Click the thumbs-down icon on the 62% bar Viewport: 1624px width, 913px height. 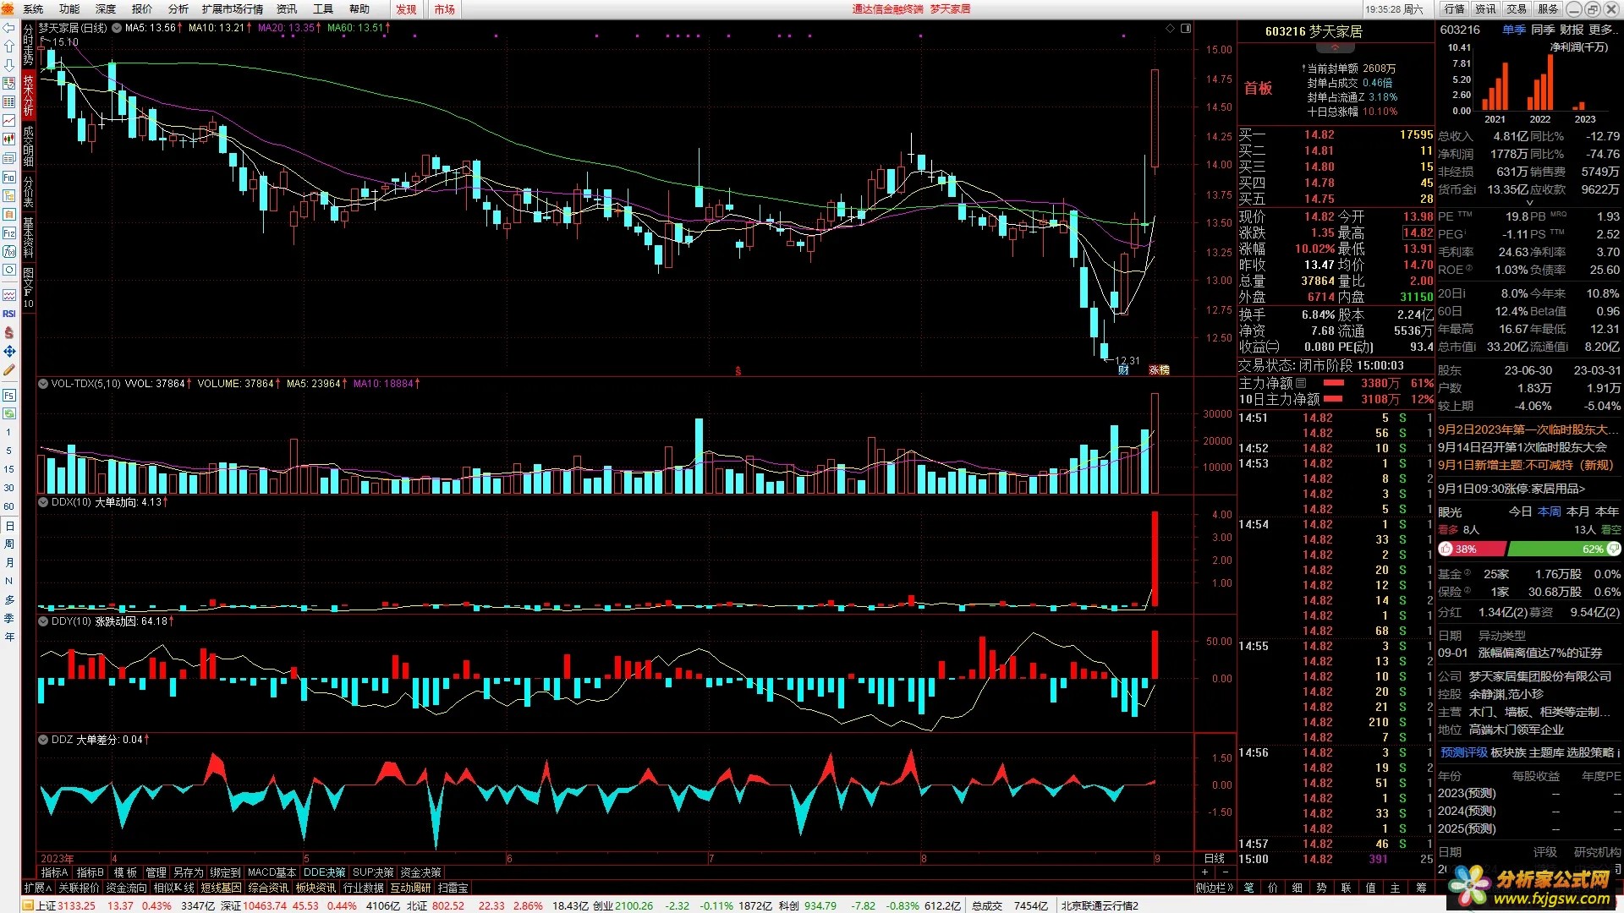click(x=1613, y=549)
